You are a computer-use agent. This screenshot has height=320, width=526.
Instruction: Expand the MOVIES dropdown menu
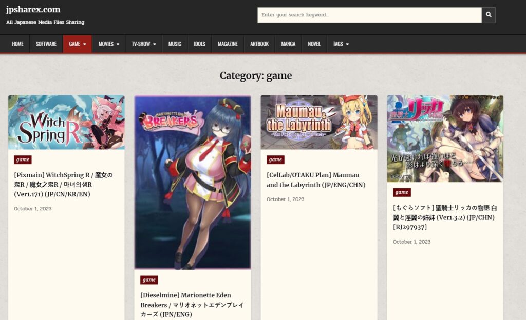tap(109, 44)
